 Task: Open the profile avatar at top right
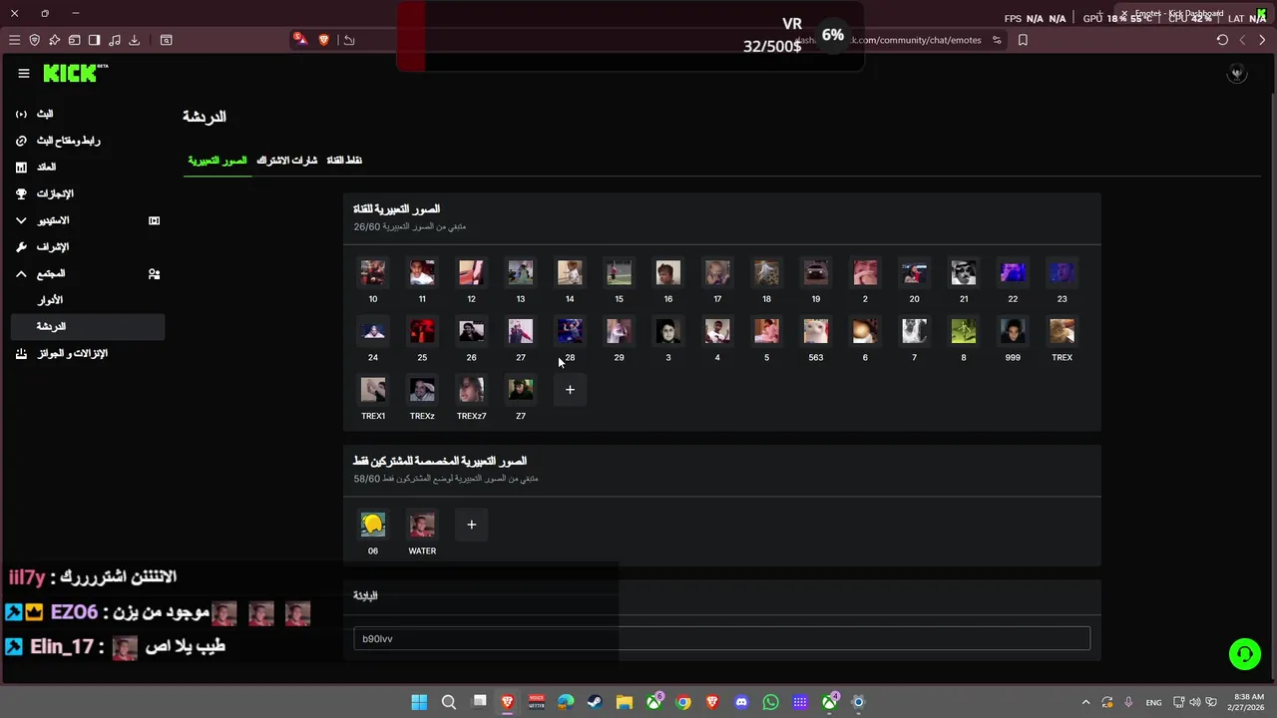click(1237, 73)
